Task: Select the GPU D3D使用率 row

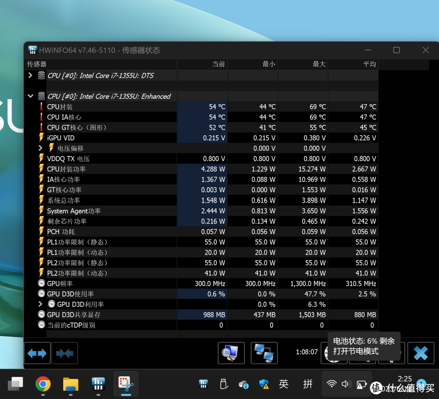Action: (x=201, y=294)
